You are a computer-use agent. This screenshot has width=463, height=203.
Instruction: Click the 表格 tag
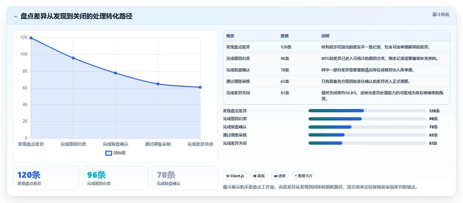pyautogui.click(x=259, y=176)
